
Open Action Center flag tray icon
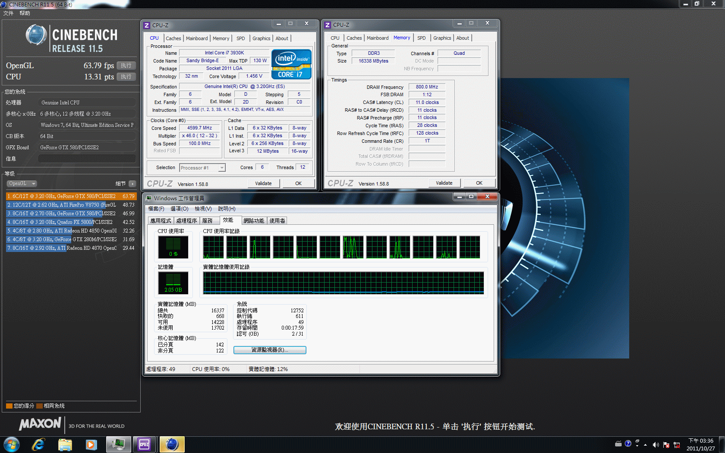click(x=666, y=445)
